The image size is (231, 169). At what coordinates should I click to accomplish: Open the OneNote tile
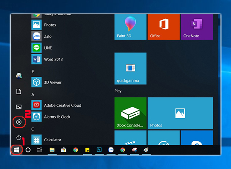[197, 27]
